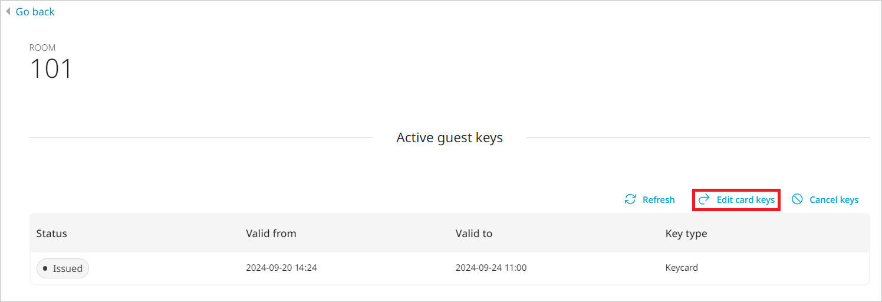This screenshot has width=882, height=302.
Task: Click the Issued status badge
Action: point(62,268)
